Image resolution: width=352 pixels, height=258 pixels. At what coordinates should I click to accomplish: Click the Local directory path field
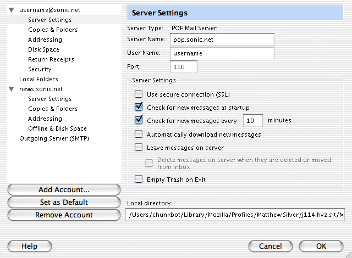(x=235, y=215)
